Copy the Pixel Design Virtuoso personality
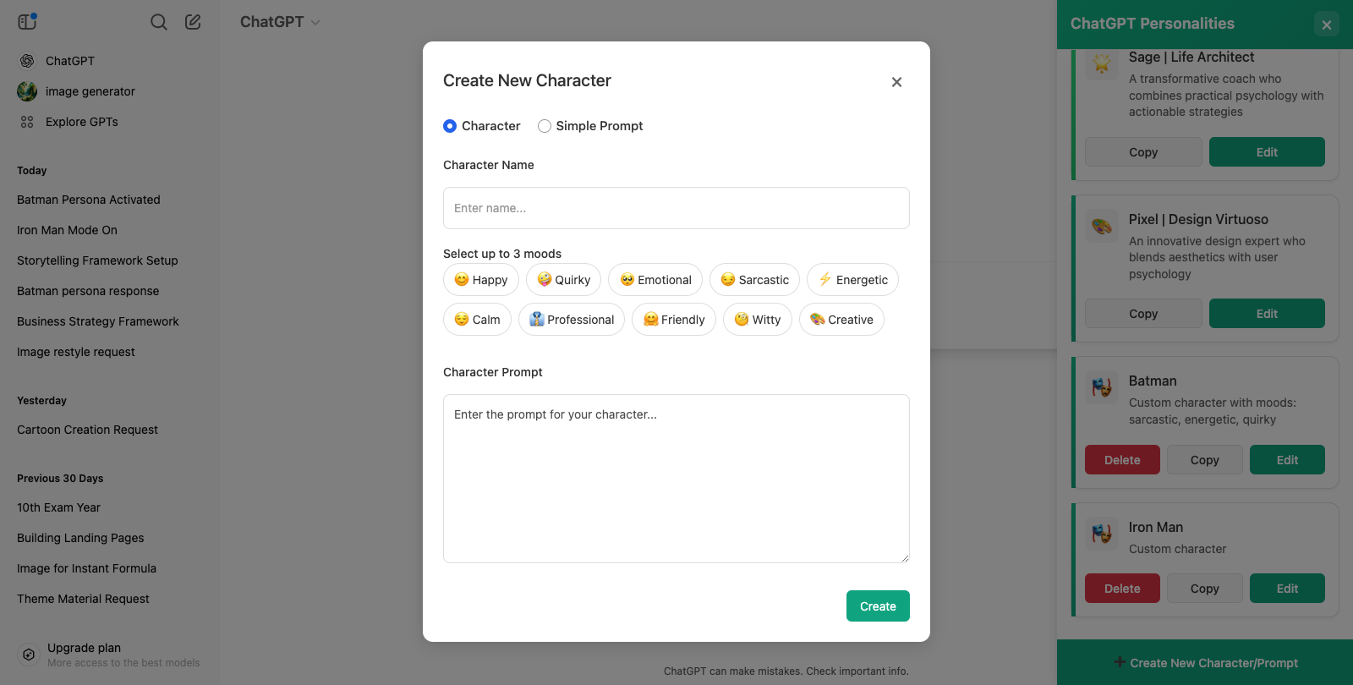 [x=1143, y=314]
